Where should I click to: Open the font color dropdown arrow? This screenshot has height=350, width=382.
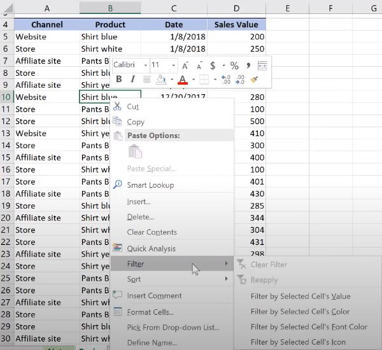(194, 80)
